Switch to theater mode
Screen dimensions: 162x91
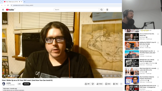[x=115, y=76]
